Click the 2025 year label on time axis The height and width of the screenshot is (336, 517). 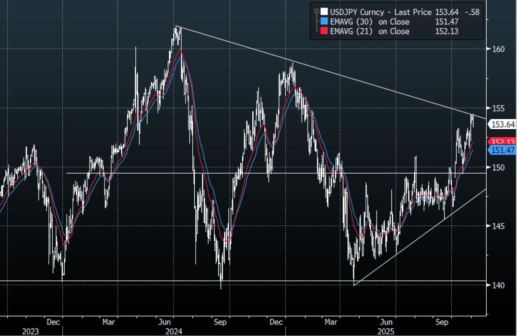click(x=386, y=331)
